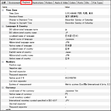Collapse the Numbers group
The width and height of the screenshot is (111, 111).
click(3, 62)
